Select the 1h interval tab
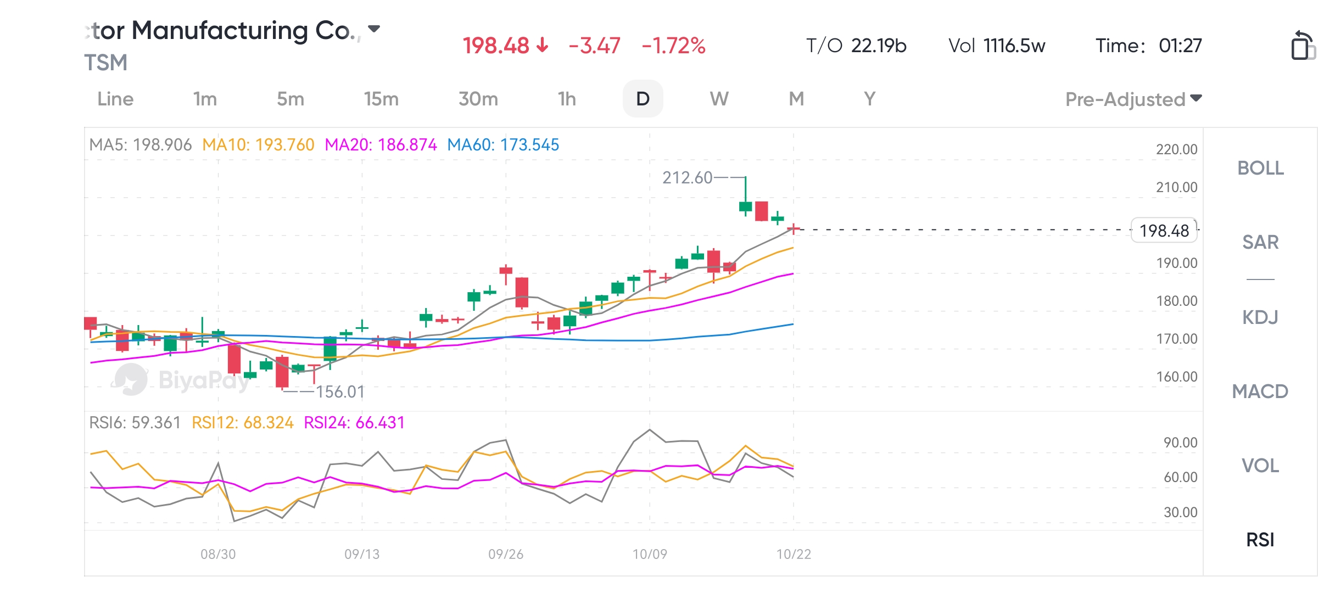Viewport: 1318px width, 593px height. pos(567,99)
